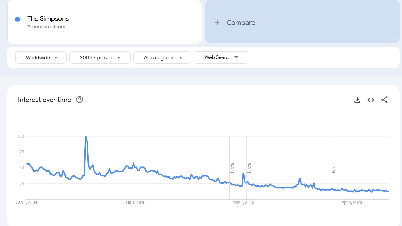Open the Worldwide region dropdown
This screenshot has height=226, width=402.
(x=41, y=57)
